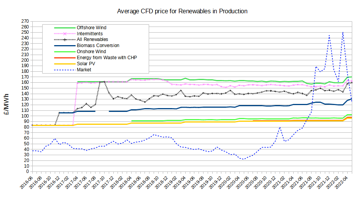Click the All Renewables legend label

pos(92,39)
